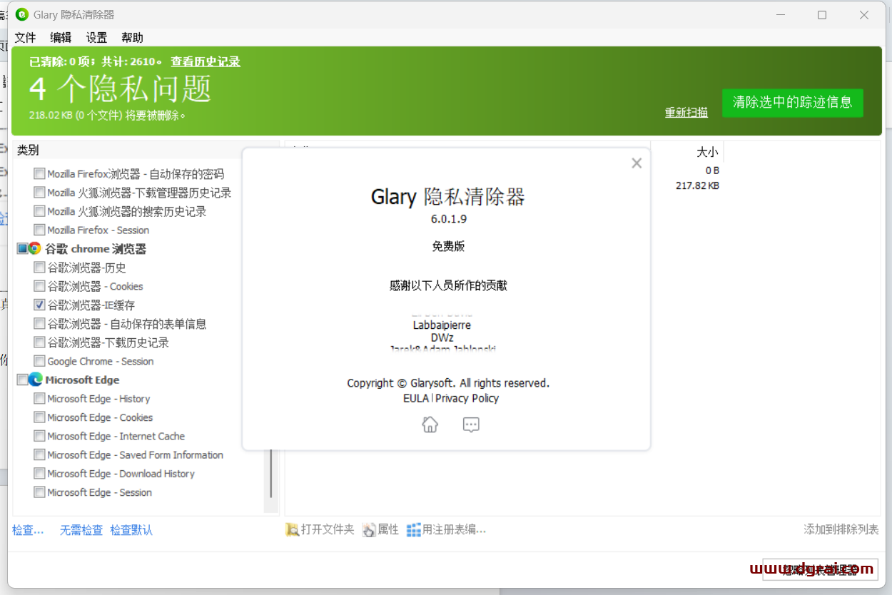Check 谷歌浏览器 - 自动保存的表单信息 checkbox
Image resolution: width=892 pixels, height=595 pixels.
point(39,323)
